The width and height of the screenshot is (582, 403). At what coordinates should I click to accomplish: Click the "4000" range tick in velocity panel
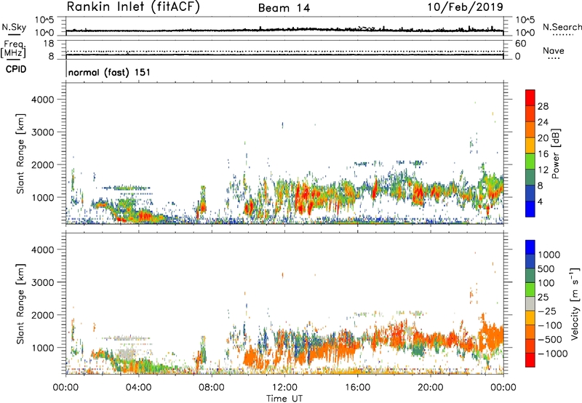pyautogui.click(x=42, y=250)
